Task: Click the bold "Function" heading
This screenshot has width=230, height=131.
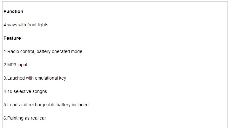Action: pos(13,11)
